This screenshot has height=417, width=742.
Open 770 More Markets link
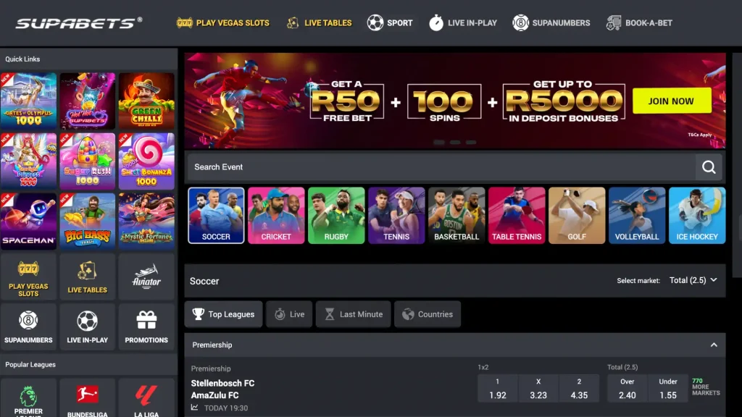706,387
